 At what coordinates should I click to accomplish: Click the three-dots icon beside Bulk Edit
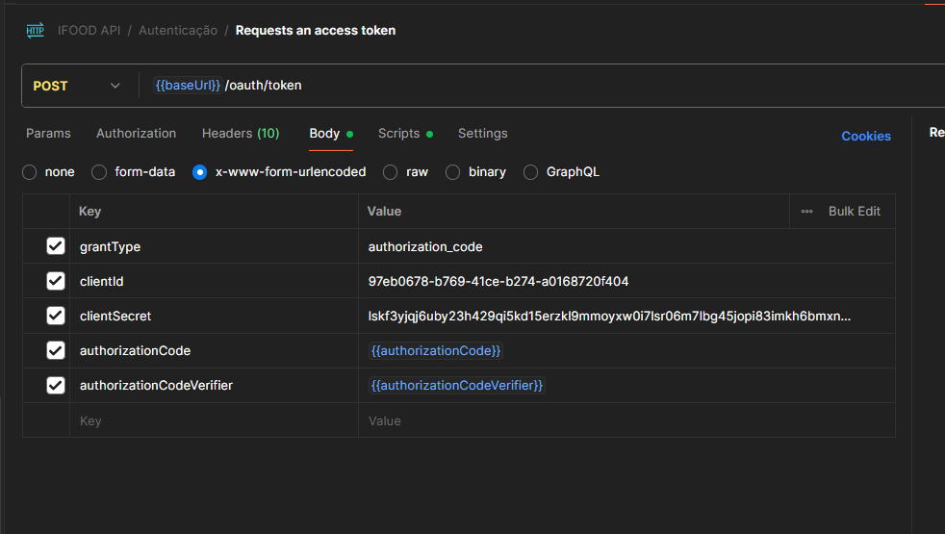[x=806, y=212]
